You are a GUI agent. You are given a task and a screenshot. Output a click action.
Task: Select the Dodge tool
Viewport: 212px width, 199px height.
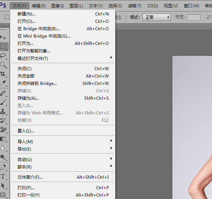click(3, 157)
